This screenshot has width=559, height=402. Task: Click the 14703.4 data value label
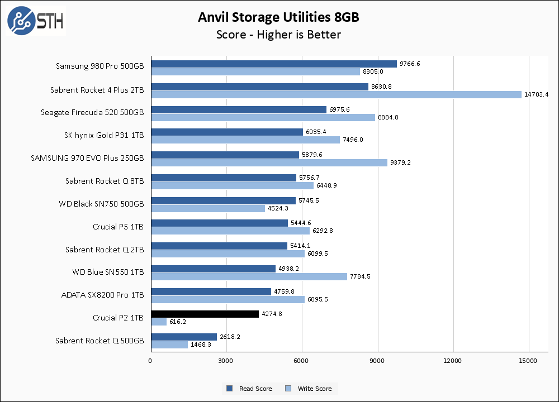[x=536, y=95]
